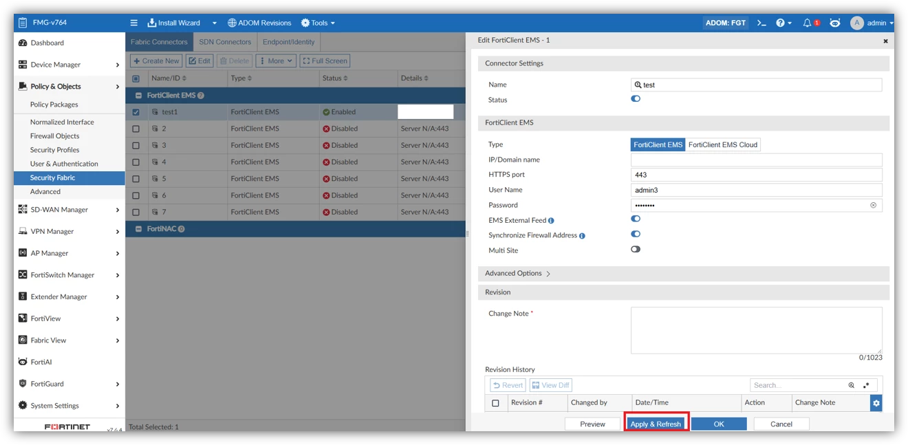This screenshot has width=908, height=445.
Task: Open the More actions dropdown
Action: [x=276, y=61]
